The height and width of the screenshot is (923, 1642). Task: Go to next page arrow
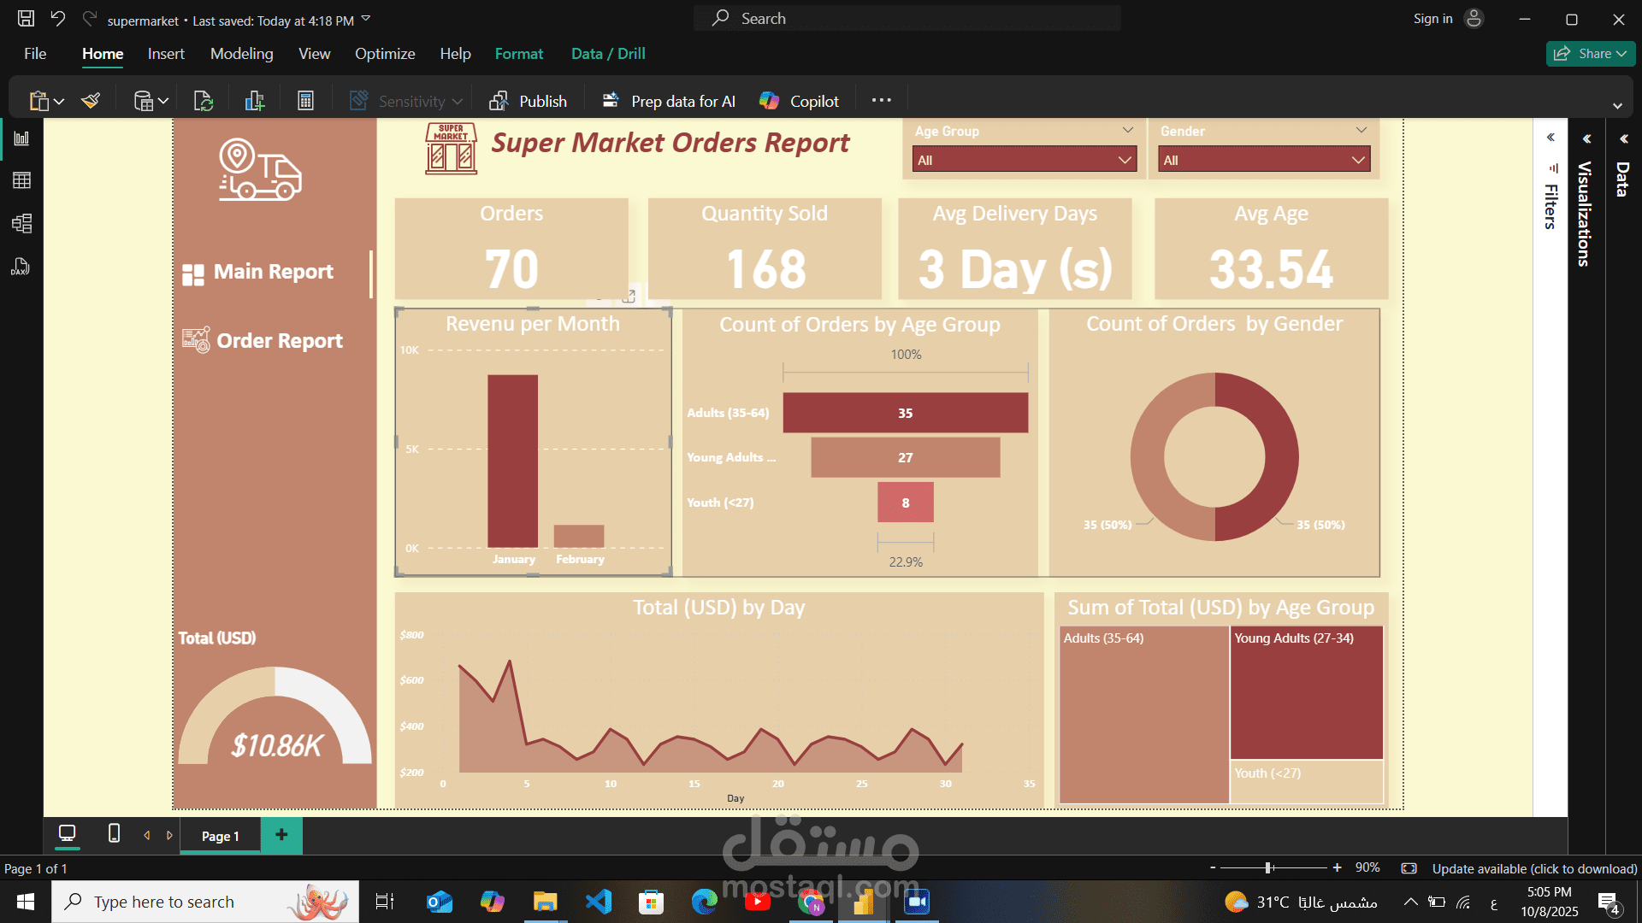(169, 835)
